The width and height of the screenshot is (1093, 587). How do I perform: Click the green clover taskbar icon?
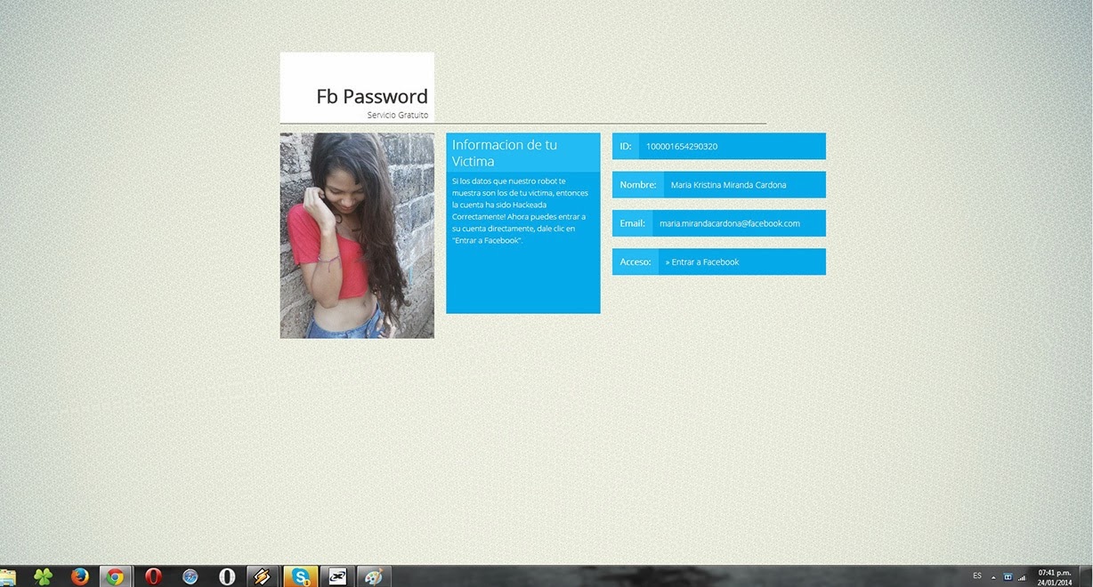43,576
